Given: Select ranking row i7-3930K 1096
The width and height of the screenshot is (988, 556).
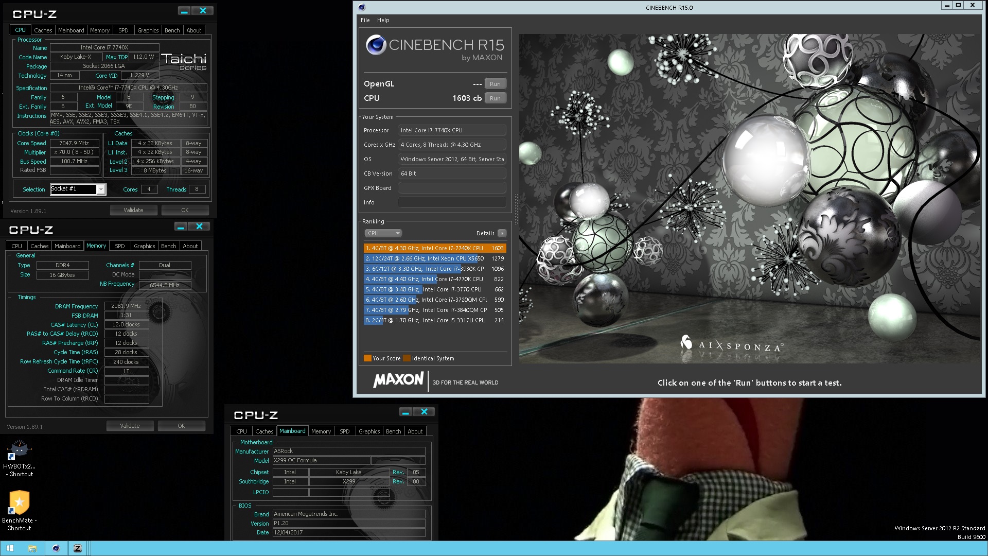Looking at the screenshot, I should (x=435, y=269).
